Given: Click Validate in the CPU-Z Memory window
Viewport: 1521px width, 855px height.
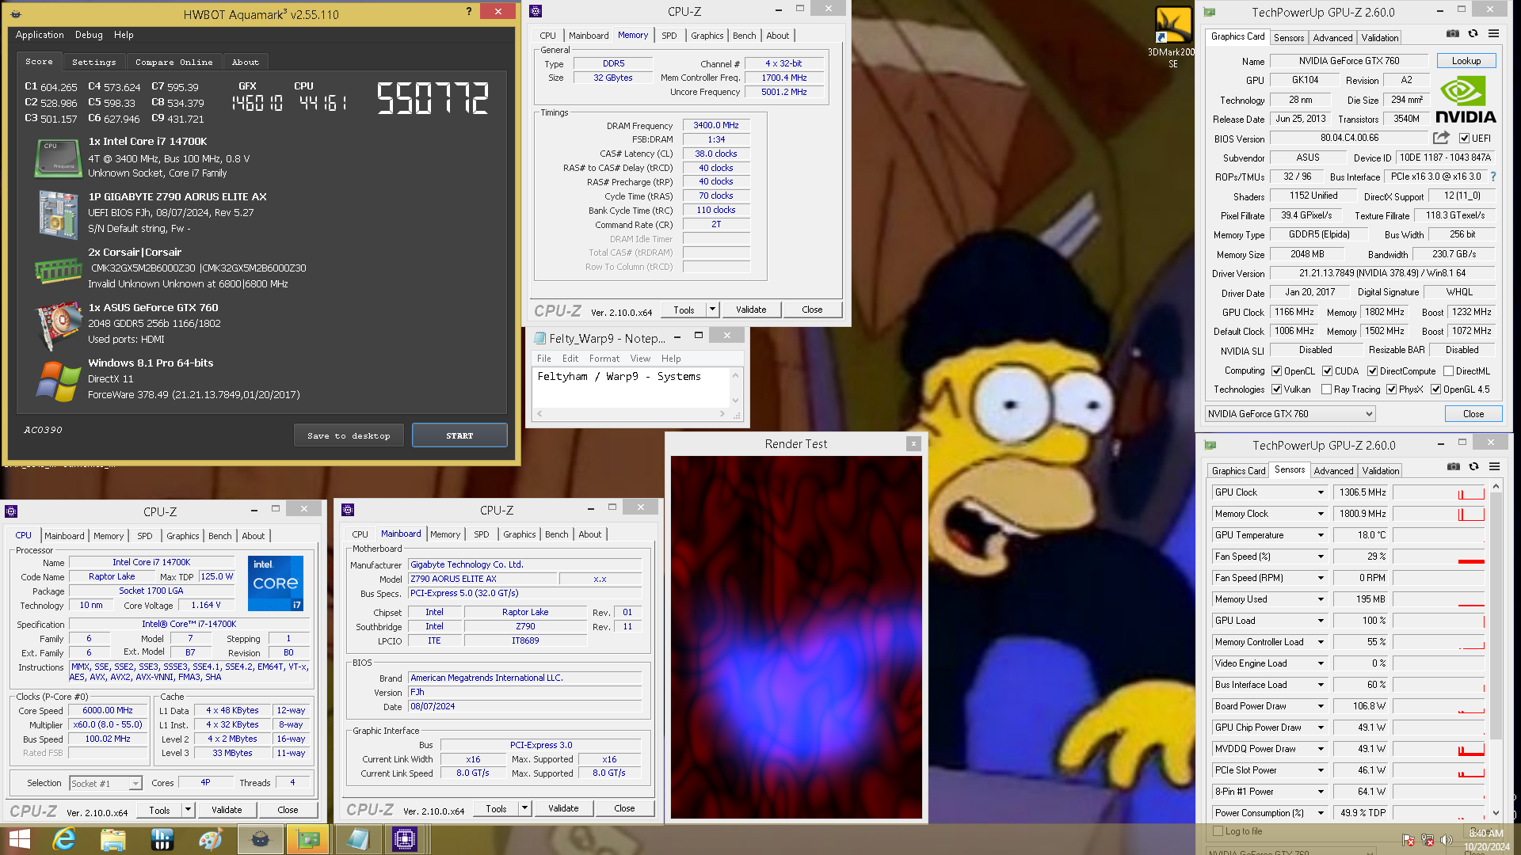Looking at the screenshot, I should [x=751, y=310].
